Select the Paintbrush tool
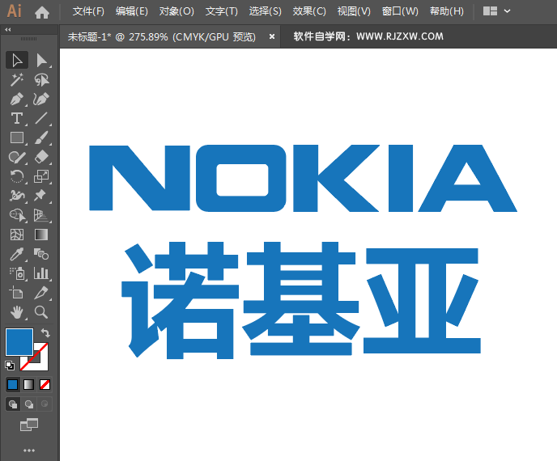The width and height of the screenshot is (557, 461). tap(41, 137)
